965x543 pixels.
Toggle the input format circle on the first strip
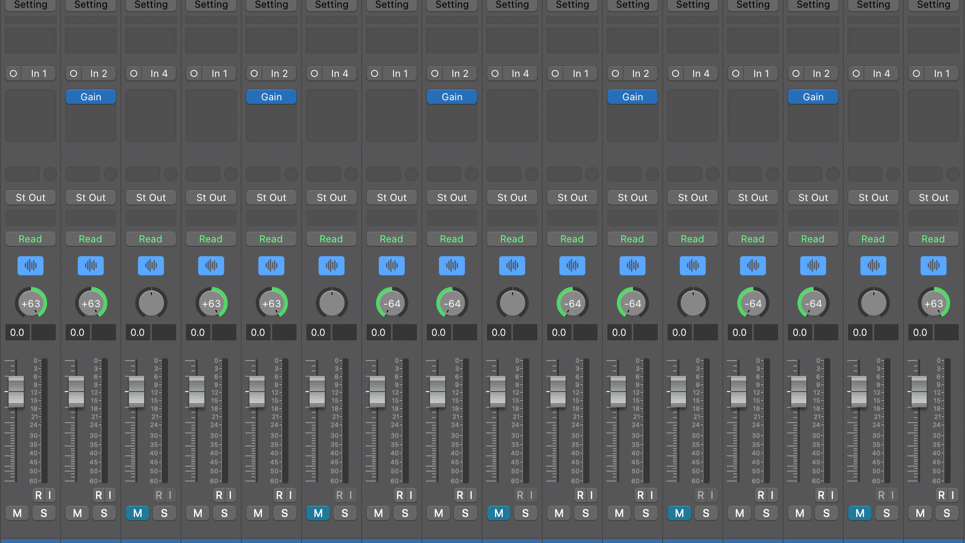(13, 73)
